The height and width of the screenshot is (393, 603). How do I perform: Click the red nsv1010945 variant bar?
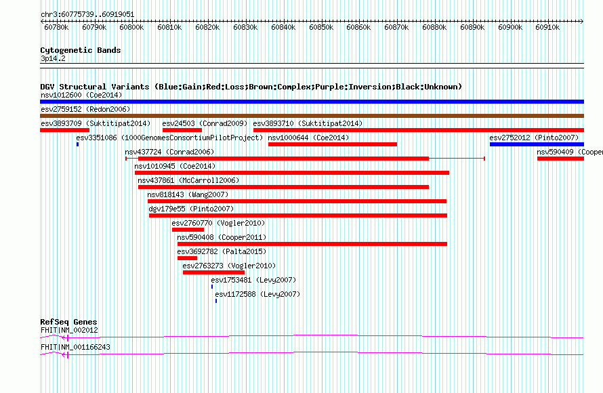[292, 173]
